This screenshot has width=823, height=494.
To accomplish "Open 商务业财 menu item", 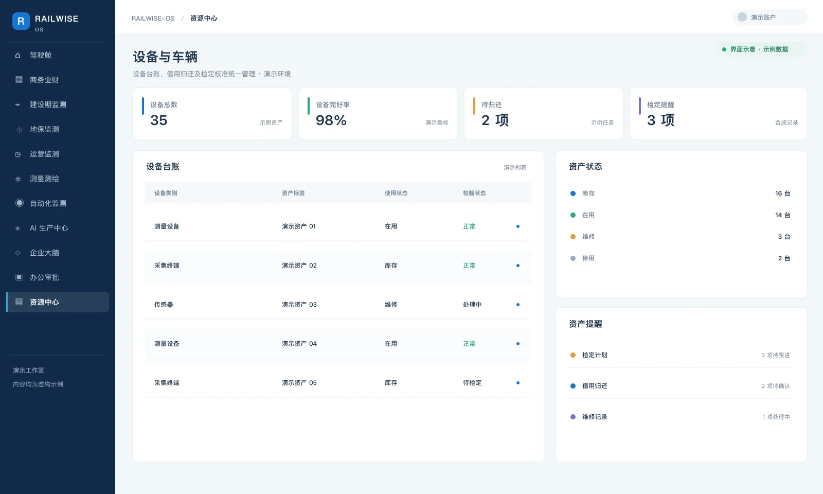I will (58, 80).
